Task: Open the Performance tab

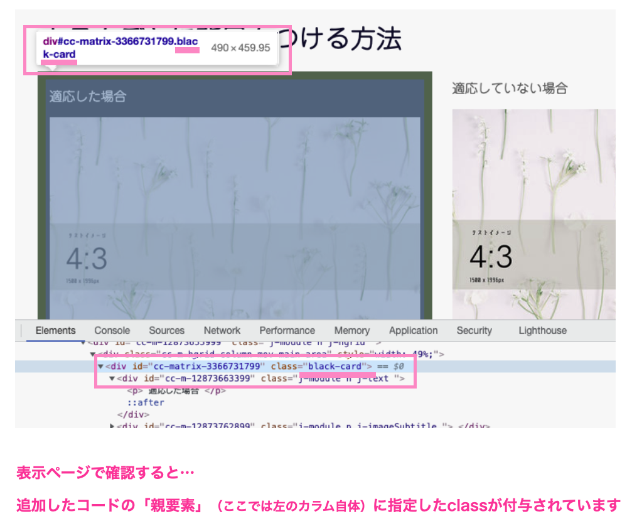Action: (287, 330)
